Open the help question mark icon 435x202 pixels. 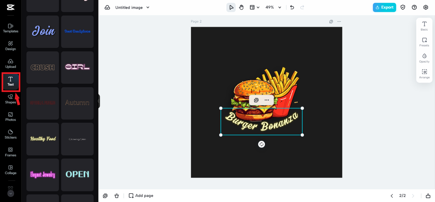click(x=414, y=7)
